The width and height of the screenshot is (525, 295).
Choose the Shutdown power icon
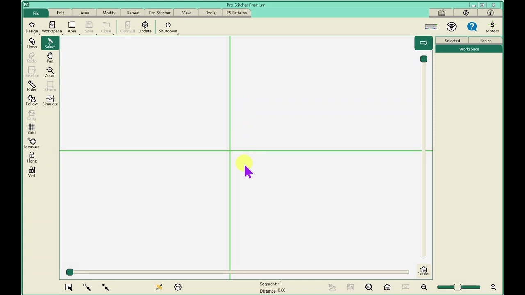click(168, 27)
